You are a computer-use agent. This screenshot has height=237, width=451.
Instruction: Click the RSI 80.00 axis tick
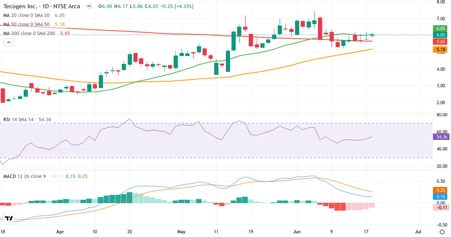tap(442, 115)
